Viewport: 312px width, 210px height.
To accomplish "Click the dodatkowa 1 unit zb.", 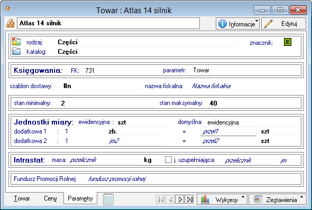I will pyautogui.click(x=113, y=131).
